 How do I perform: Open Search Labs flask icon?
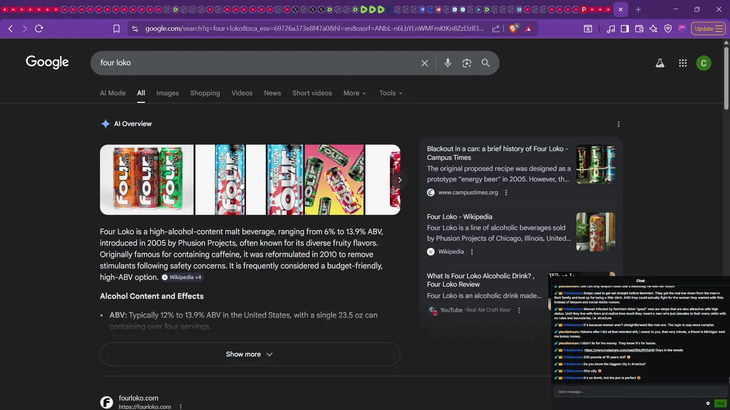pyautogui.click(x=660, y=63)
